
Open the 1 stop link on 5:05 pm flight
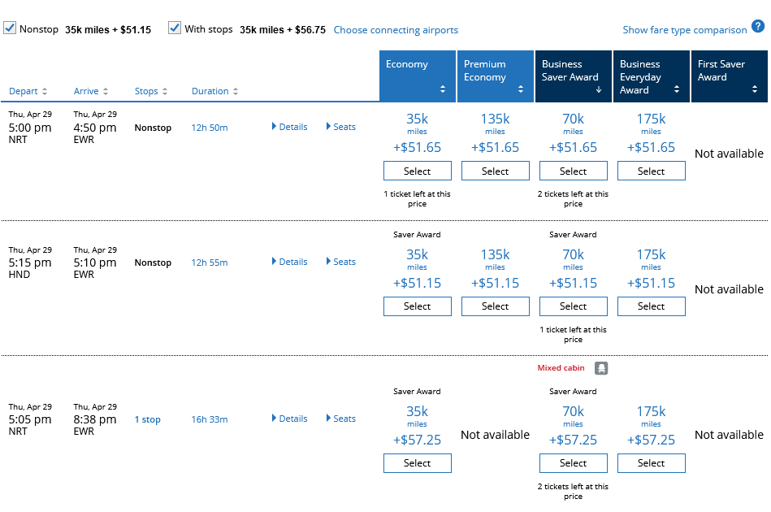pyautogui.click(x=148, y=419)
